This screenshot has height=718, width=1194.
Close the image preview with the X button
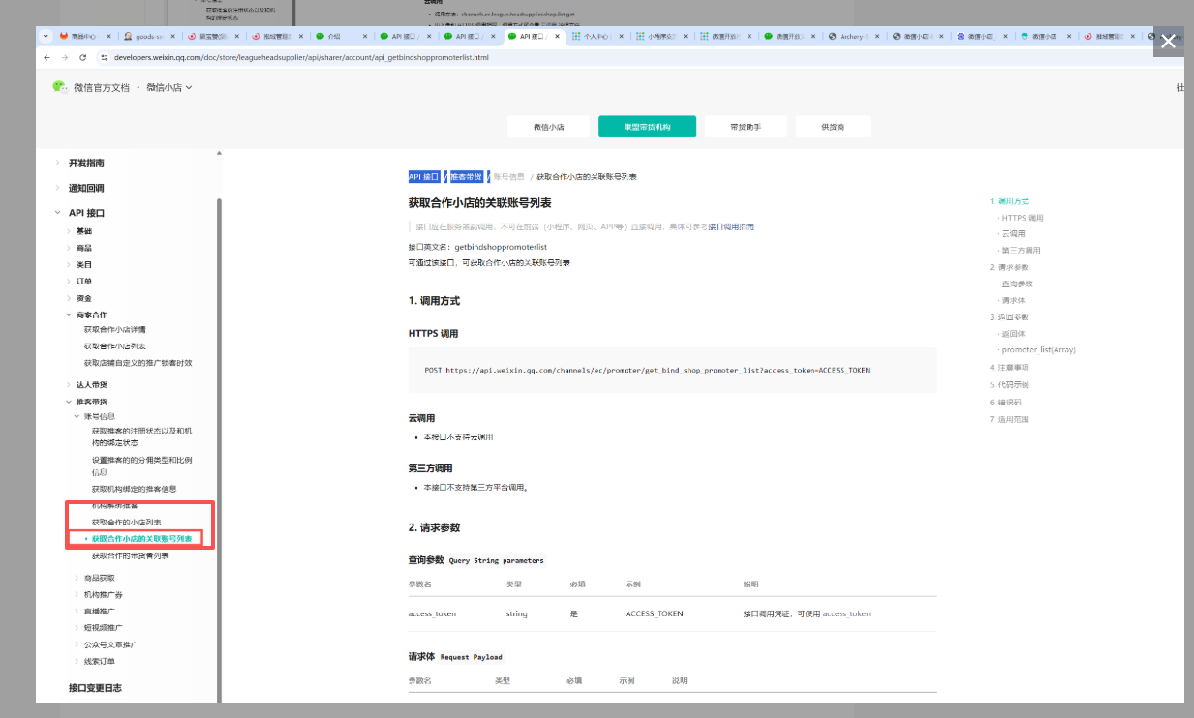coord(1168,42)
